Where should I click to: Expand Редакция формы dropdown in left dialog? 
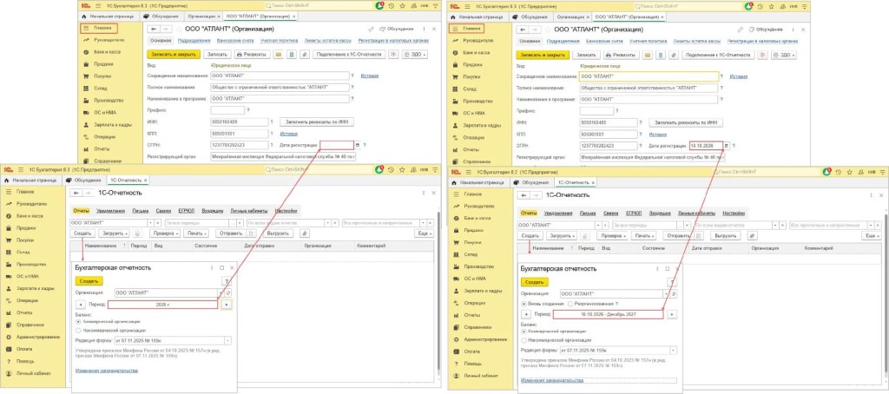(228, 341)
